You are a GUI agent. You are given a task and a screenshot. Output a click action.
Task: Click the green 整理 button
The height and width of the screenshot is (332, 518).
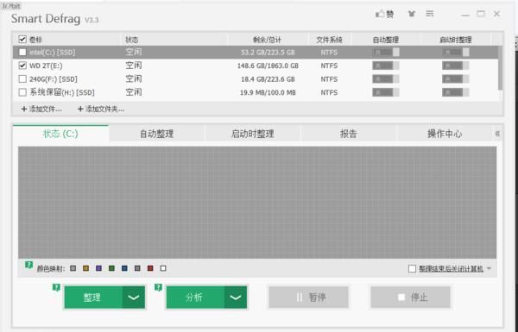pos(93,298)
